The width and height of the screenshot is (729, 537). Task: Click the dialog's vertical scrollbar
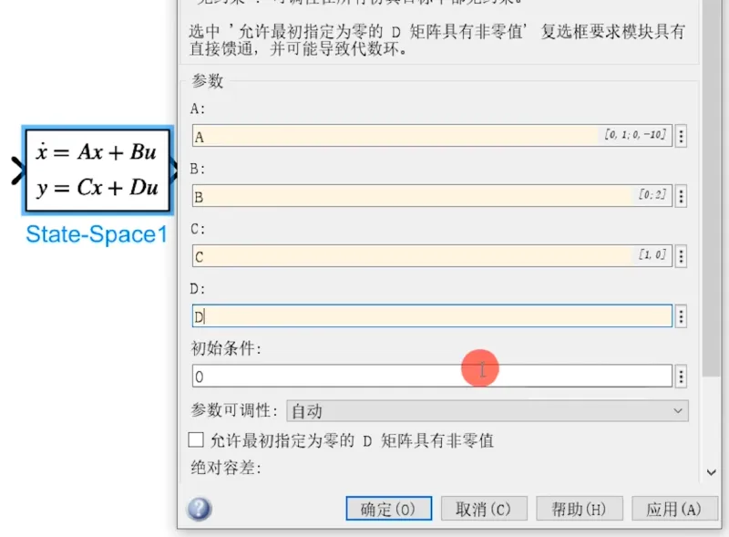pos(712,186)
